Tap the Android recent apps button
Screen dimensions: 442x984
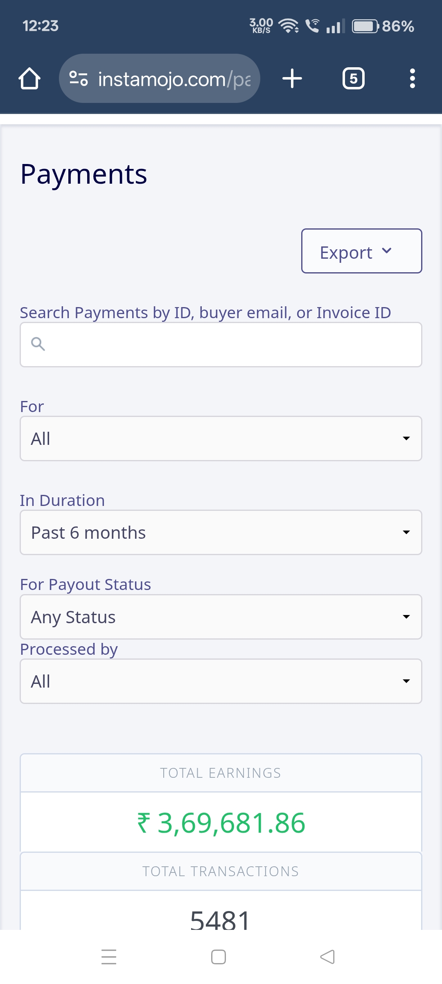click(109, 957)
